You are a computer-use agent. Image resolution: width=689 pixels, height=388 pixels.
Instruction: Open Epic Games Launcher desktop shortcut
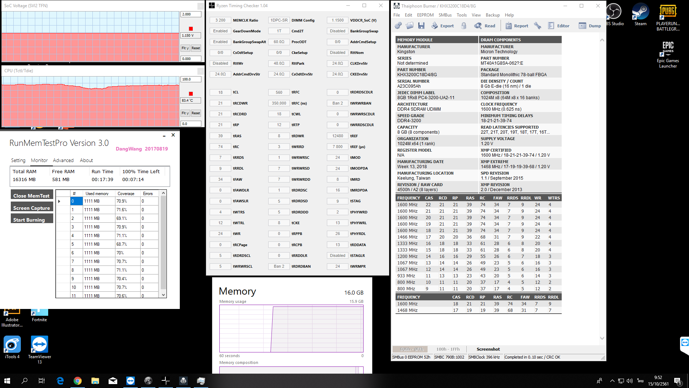tap(668, 54)
